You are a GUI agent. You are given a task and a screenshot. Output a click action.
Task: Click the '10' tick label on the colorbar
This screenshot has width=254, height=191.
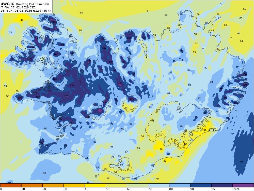(23, 189)
